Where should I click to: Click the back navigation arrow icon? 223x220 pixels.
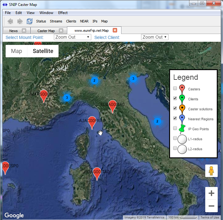tap(10, 21)
